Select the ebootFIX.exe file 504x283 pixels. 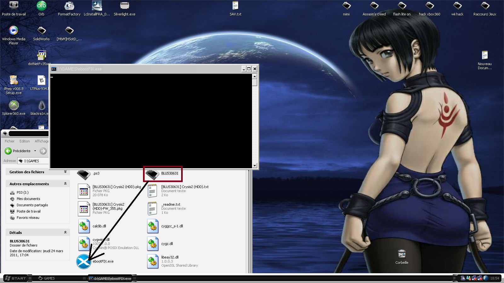coord(95,261)
